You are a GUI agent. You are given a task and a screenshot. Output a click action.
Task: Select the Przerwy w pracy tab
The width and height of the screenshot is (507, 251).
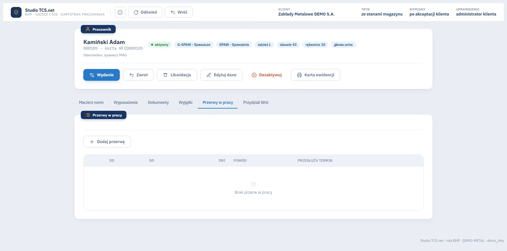pos(218,103)
